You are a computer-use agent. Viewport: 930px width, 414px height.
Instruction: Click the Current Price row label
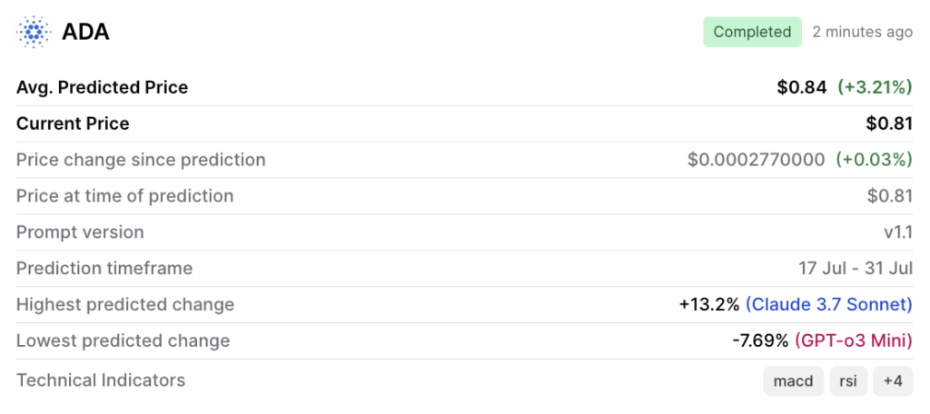pos(73,123)
